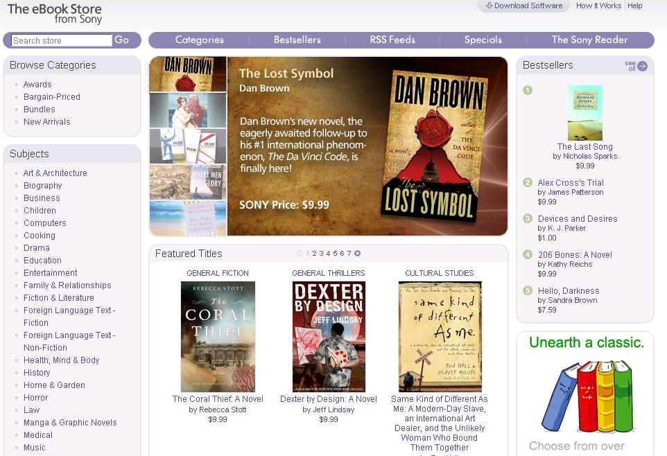Viewport: 667px width, 456px height.
Task: Select the three-books carousel thumbnail
Action: click(x=188, y=146)
